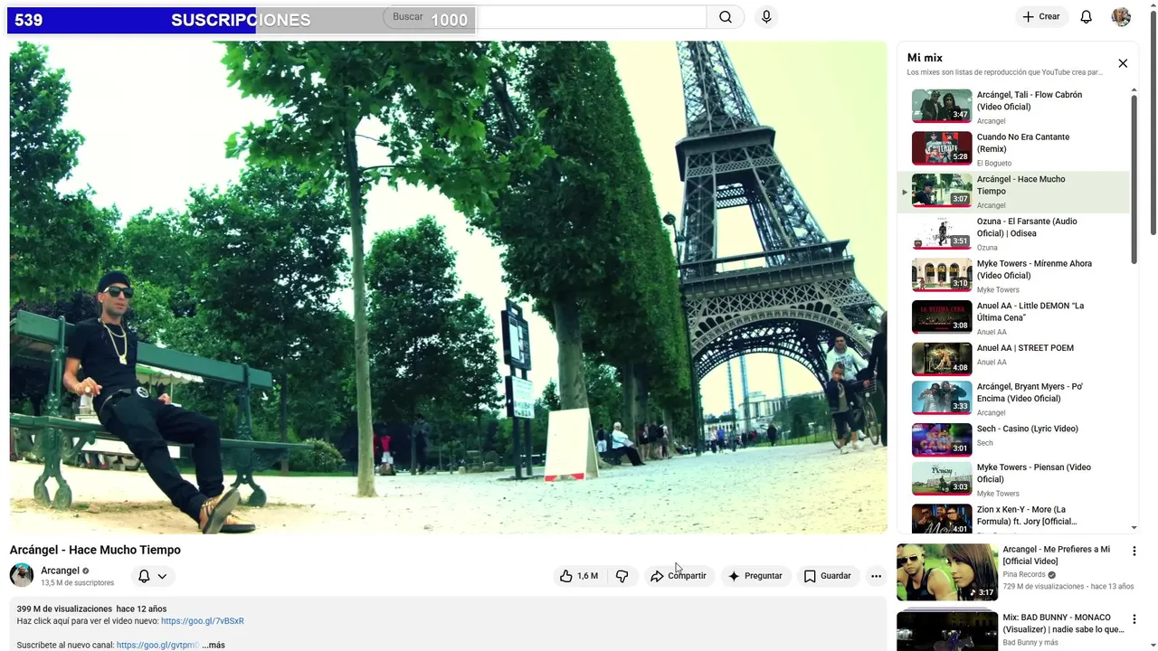1158x651 pixels.
Task: Open the notifications bell in header
Action: click(x=1087, y=17)
